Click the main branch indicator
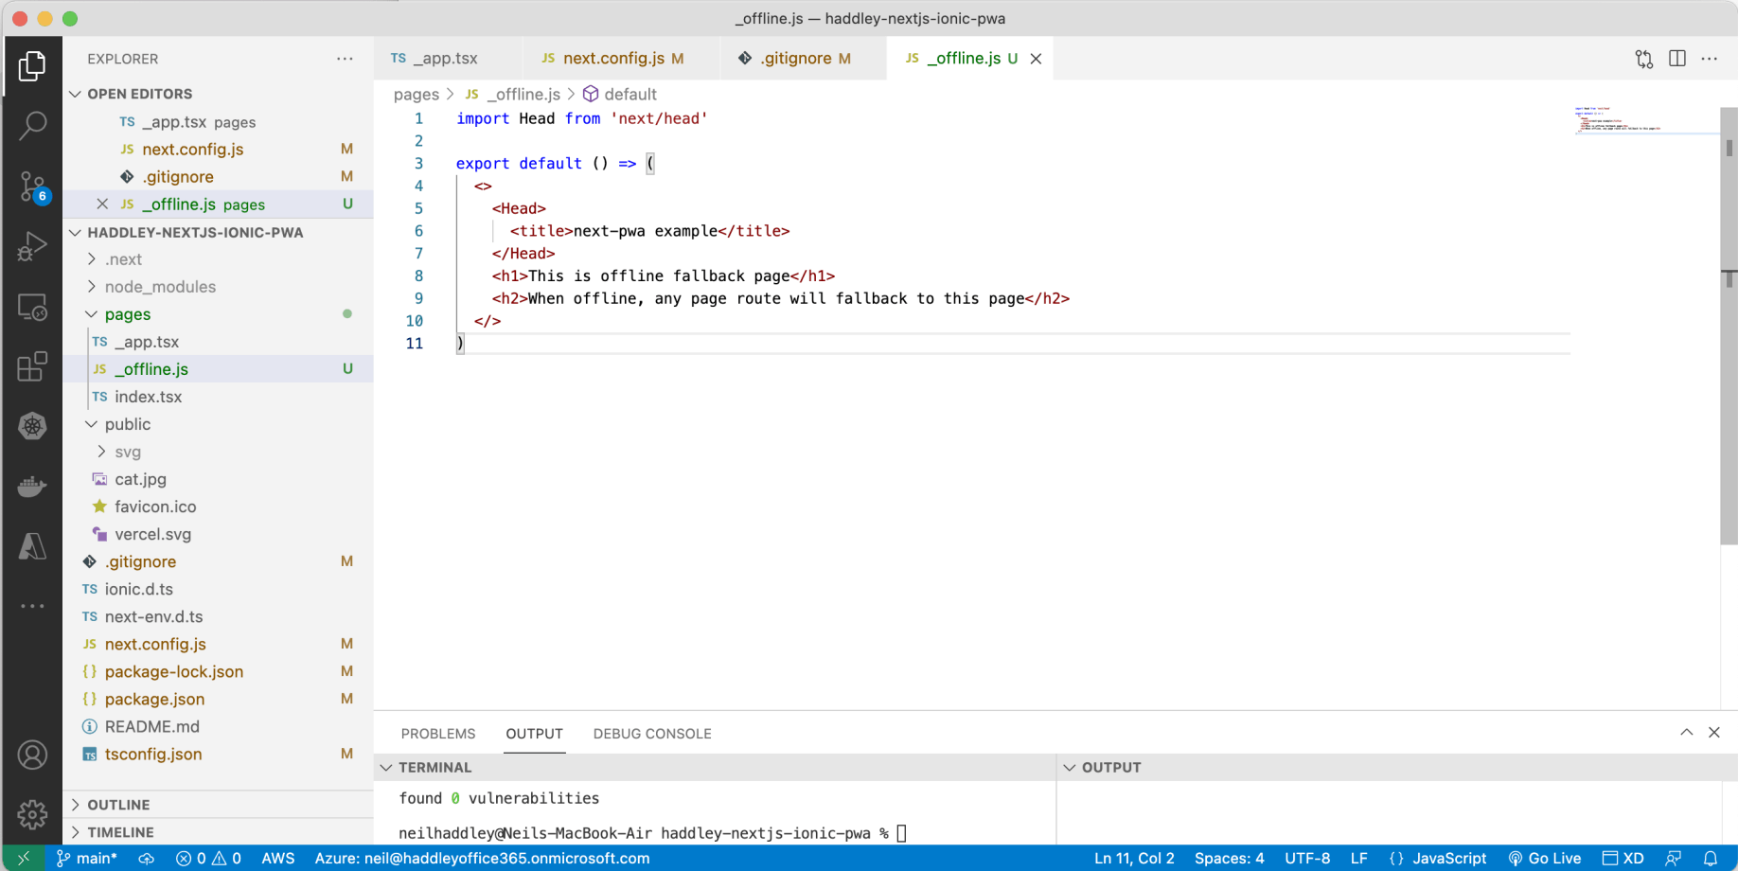Image resolution: width=1738 pixels, height=871 pixels. pyautogui.click(x=87, y=859)
